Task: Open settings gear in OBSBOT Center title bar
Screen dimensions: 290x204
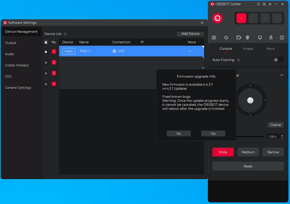Action: click(264, 4)
